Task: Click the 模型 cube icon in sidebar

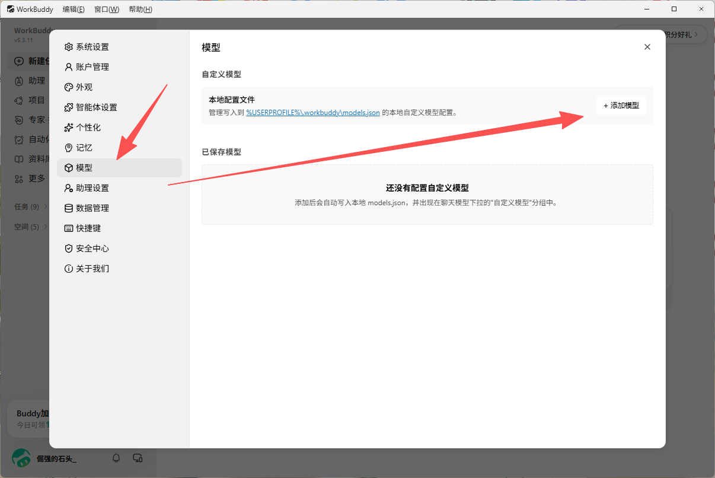Action: coord(69,168)
